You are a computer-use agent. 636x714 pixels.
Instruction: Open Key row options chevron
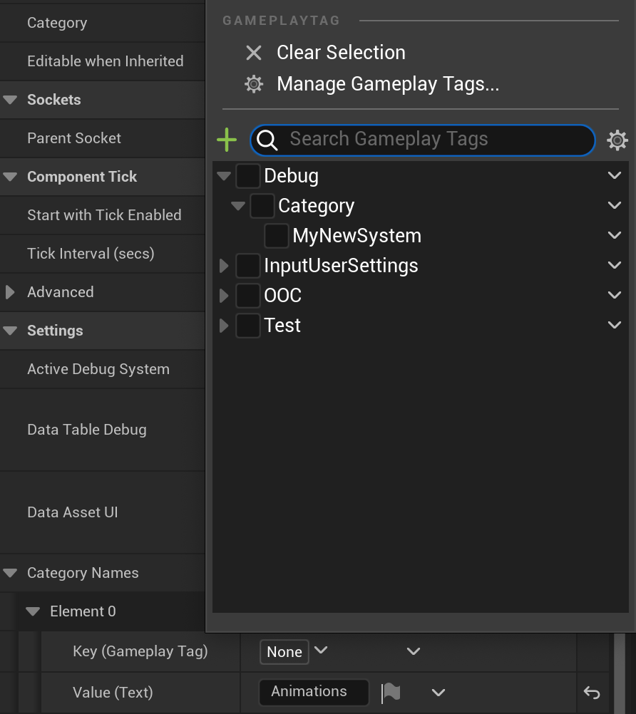[x=414, y=651]
